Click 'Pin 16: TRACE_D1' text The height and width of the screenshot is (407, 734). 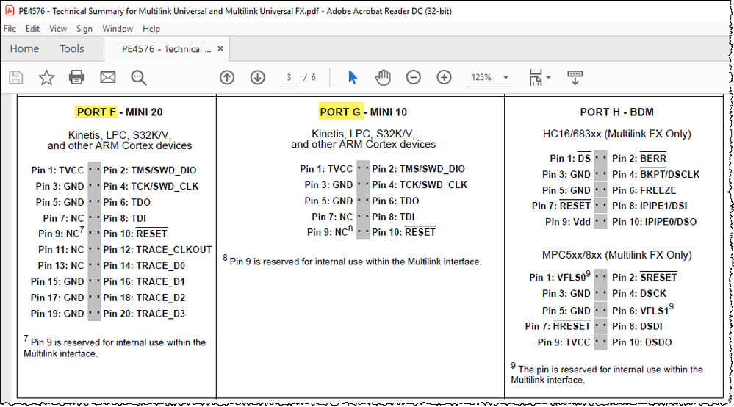pyautogui.click(x=144, y=281)
